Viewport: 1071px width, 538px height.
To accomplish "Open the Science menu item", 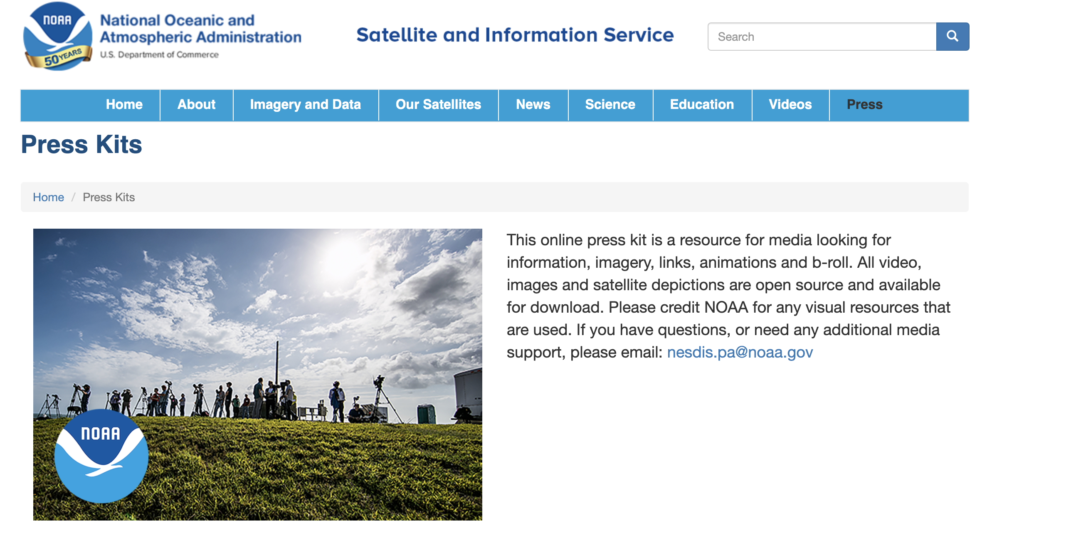I will [610, 105].
